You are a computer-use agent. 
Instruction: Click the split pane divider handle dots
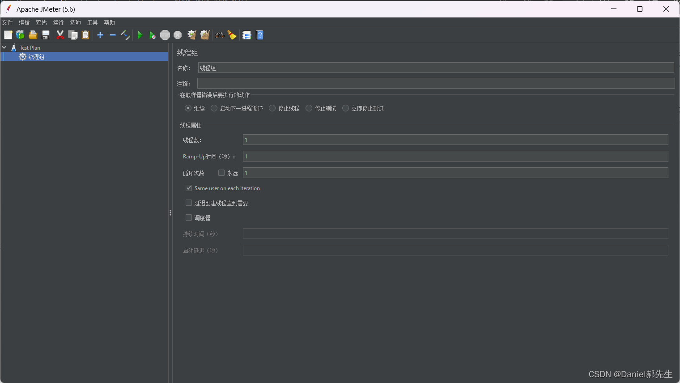coord(170,213)
